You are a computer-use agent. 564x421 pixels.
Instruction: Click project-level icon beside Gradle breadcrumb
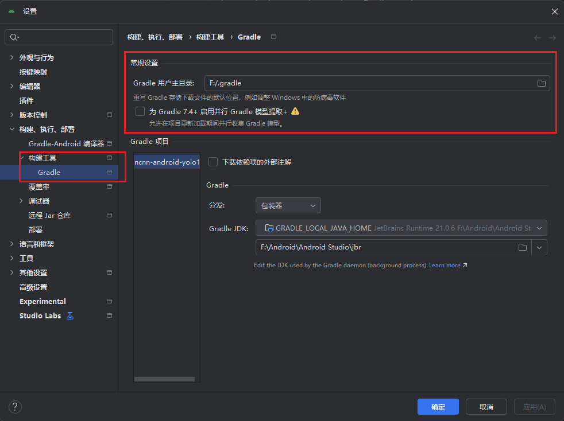274,37
